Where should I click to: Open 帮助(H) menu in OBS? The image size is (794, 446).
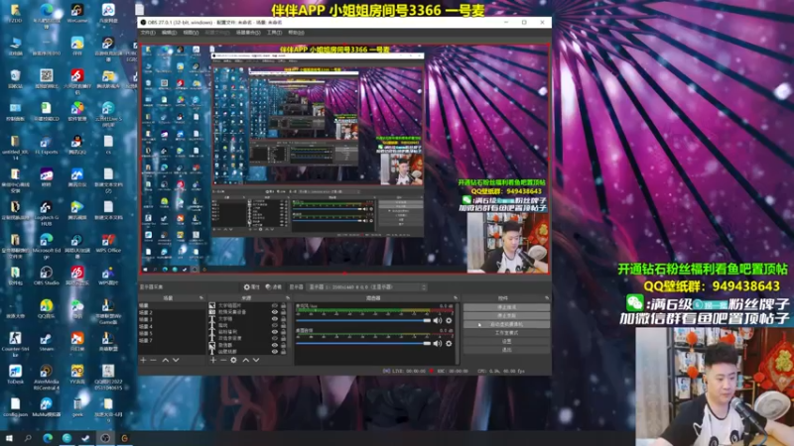tap(296, 33)
